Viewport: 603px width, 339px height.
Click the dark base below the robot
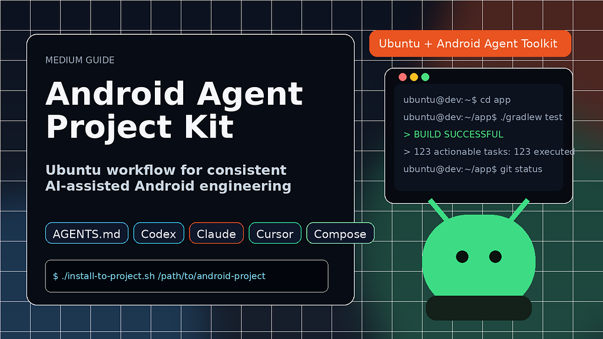click(x=479, y=308)
